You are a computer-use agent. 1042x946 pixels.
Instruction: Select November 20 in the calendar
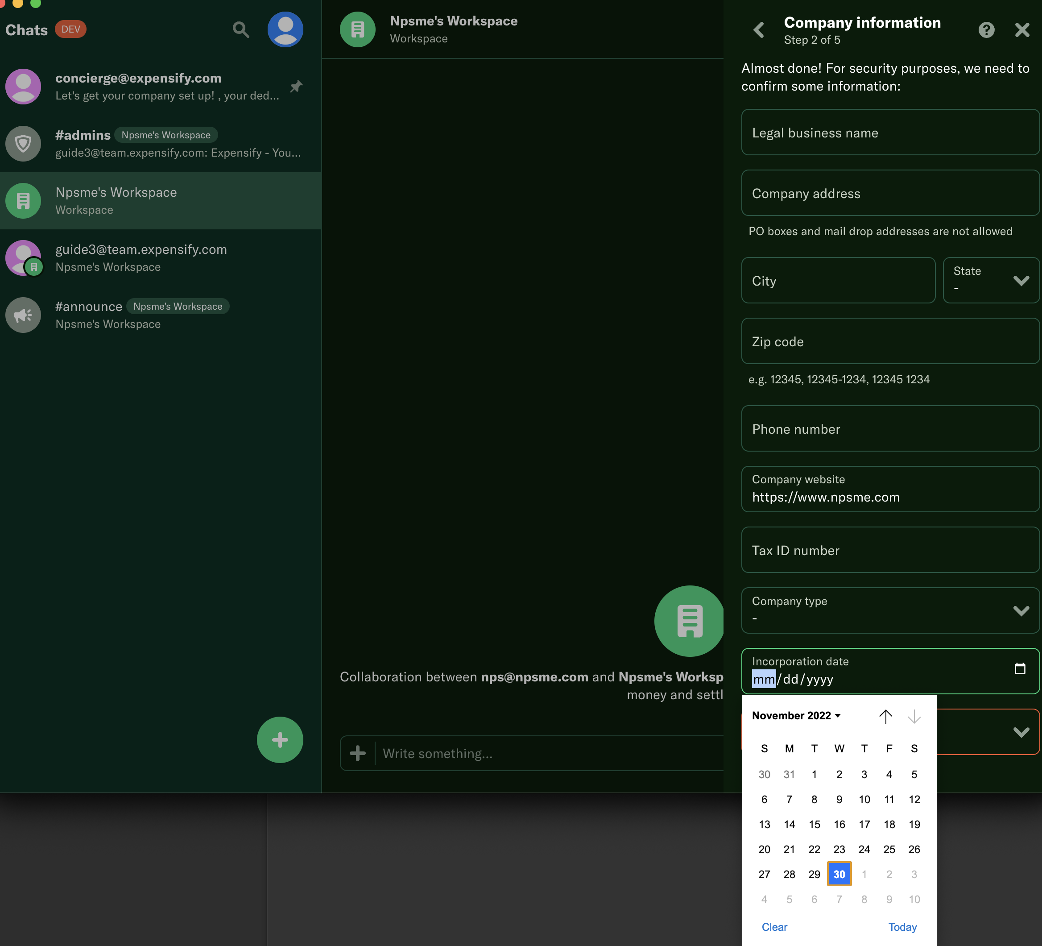click(x=764, y=849)
